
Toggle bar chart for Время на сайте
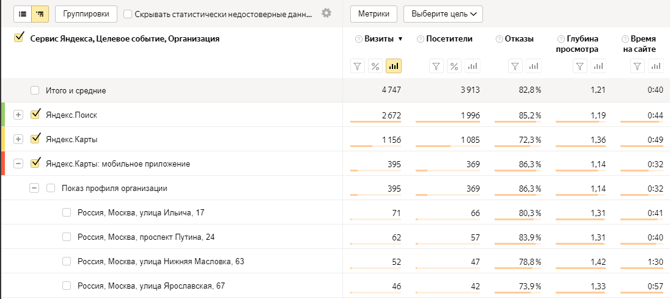pos(656,66)
